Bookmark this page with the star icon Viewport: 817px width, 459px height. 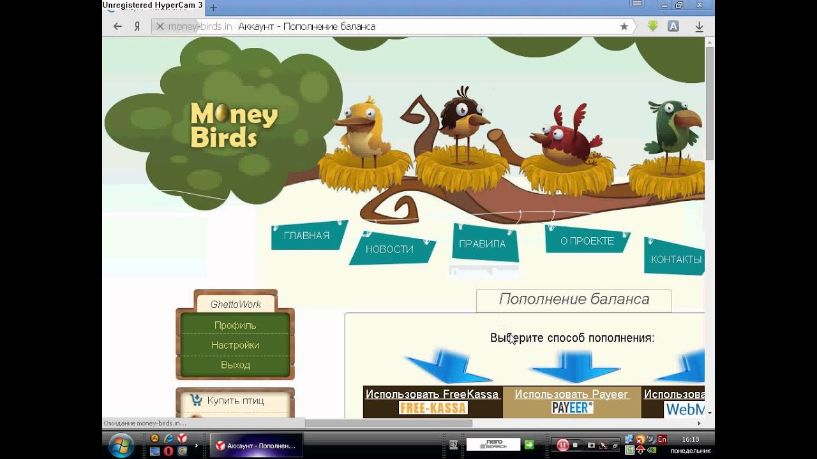624,26
